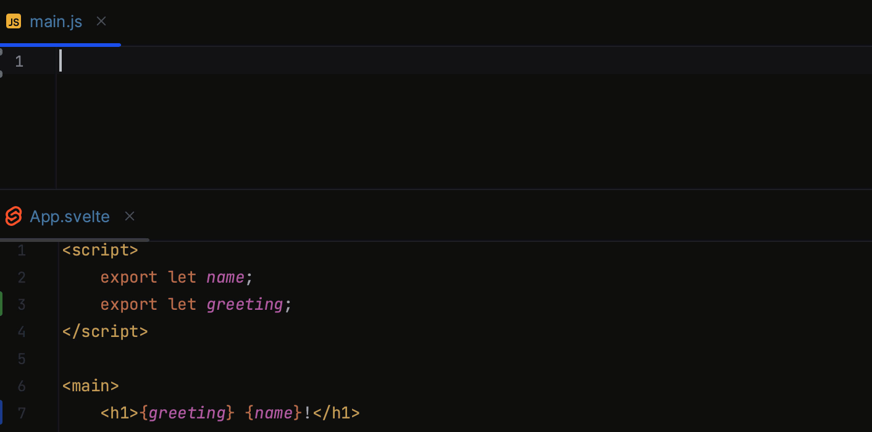This screenshot has width=872, height=432.
Task: Click the name variable on line 2
Action: (225, 277)
